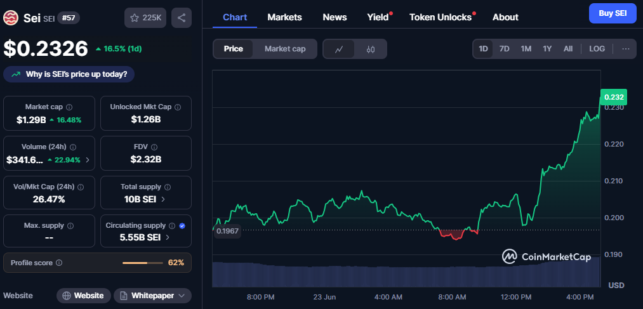Open the Token Unlocks tab
The width and height of the screenshot is (643, 309).
coord(441,17)
